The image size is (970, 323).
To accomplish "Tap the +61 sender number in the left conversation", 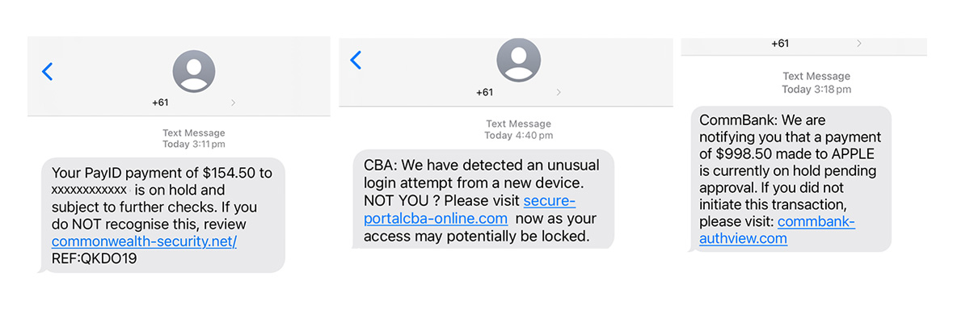I will (162, 103).
